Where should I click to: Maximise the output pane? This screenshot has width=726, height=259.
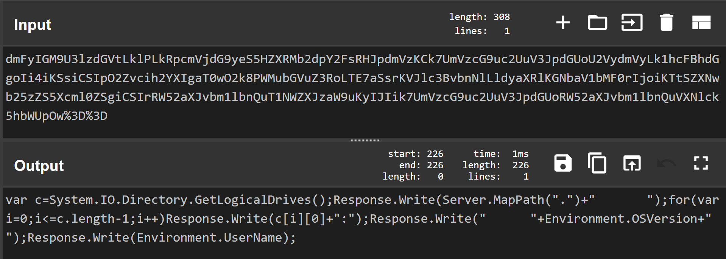[701, 164]
